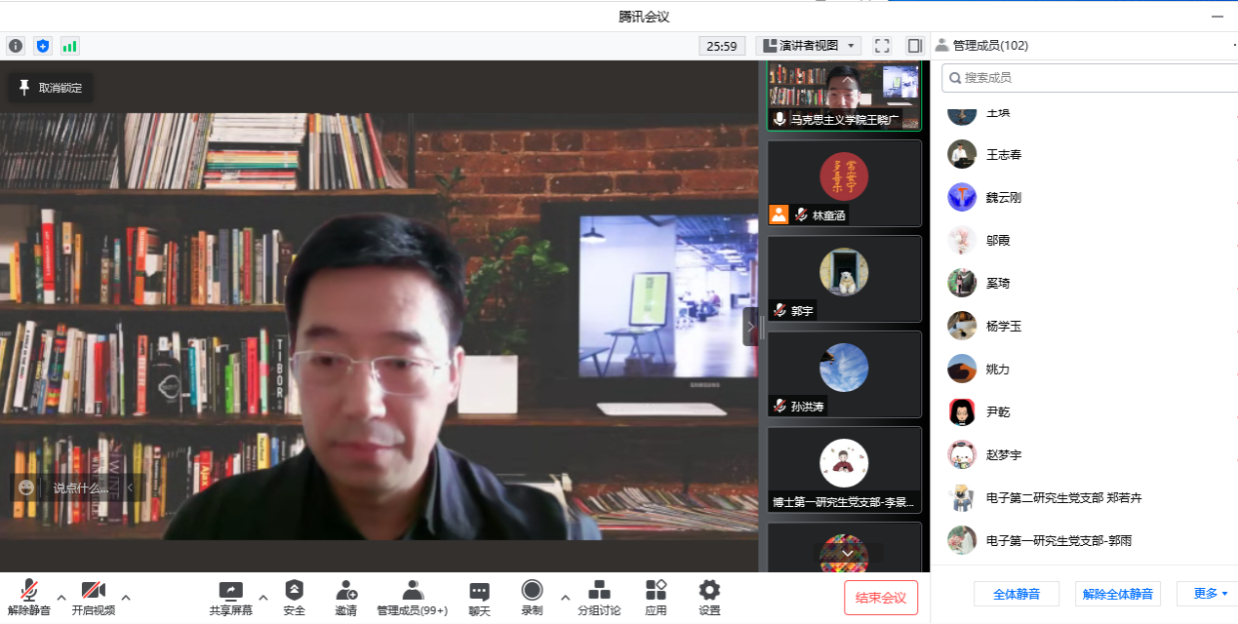Click the 结束会议 button
Screen dimensions: 1238x624
click(x=880, y=598)
